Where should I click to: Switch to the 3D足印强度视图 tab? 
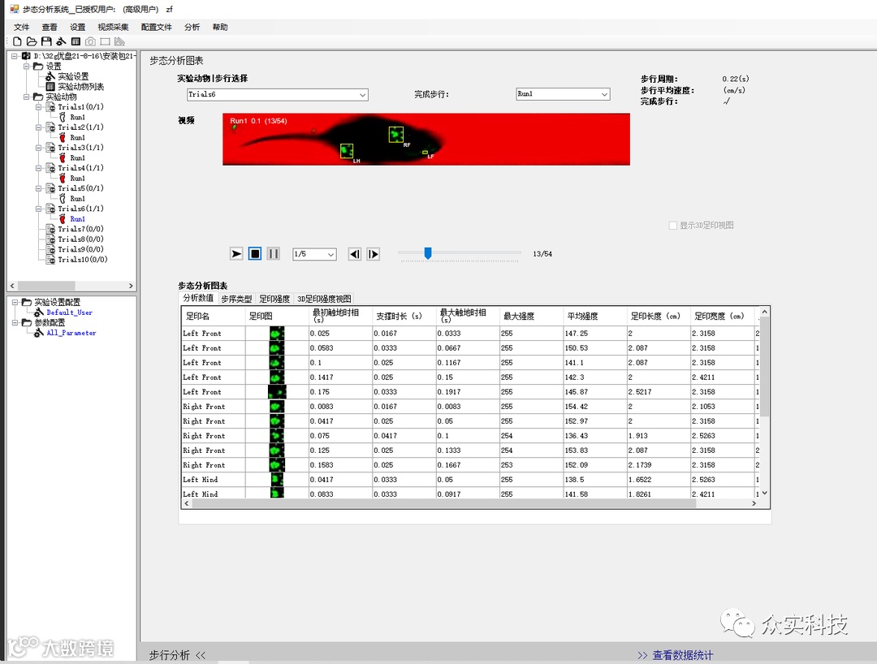click(x=324, y=299)
